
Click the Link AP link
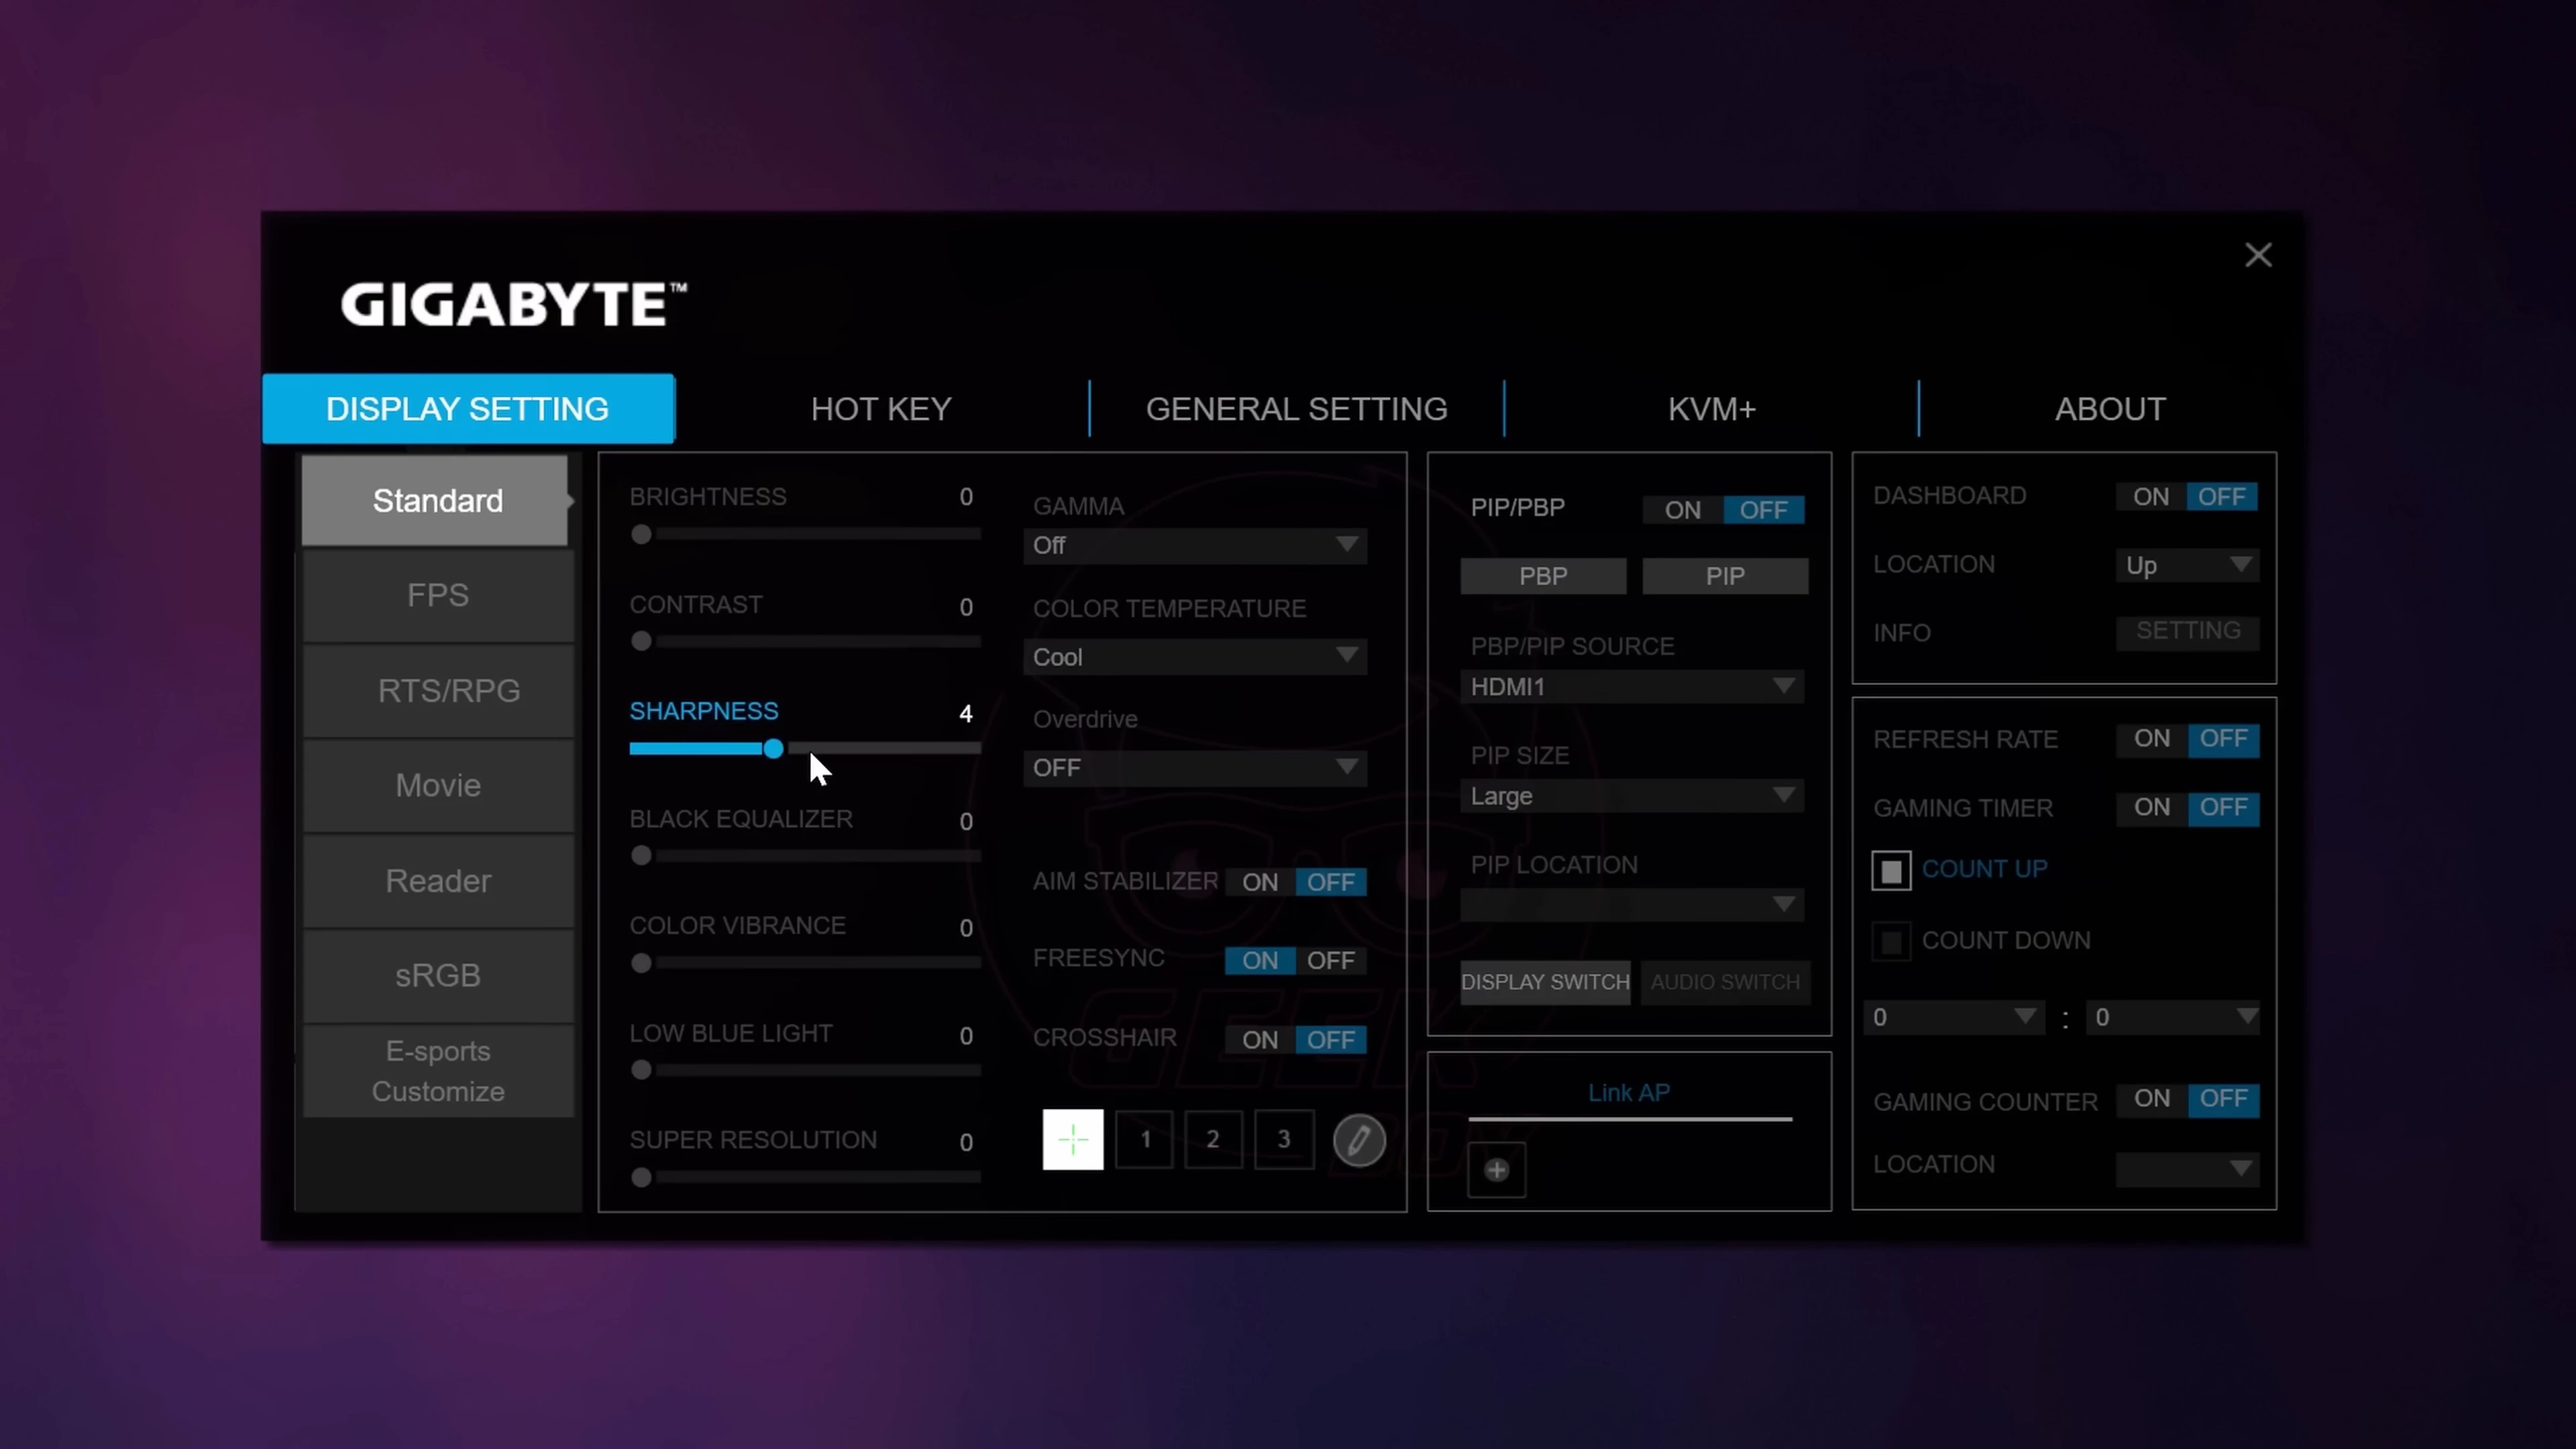point(1629,1093)
